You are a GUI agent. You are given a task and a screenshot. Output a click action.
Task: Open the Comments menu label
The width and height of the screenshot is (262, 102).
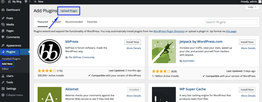pos(13,37)
